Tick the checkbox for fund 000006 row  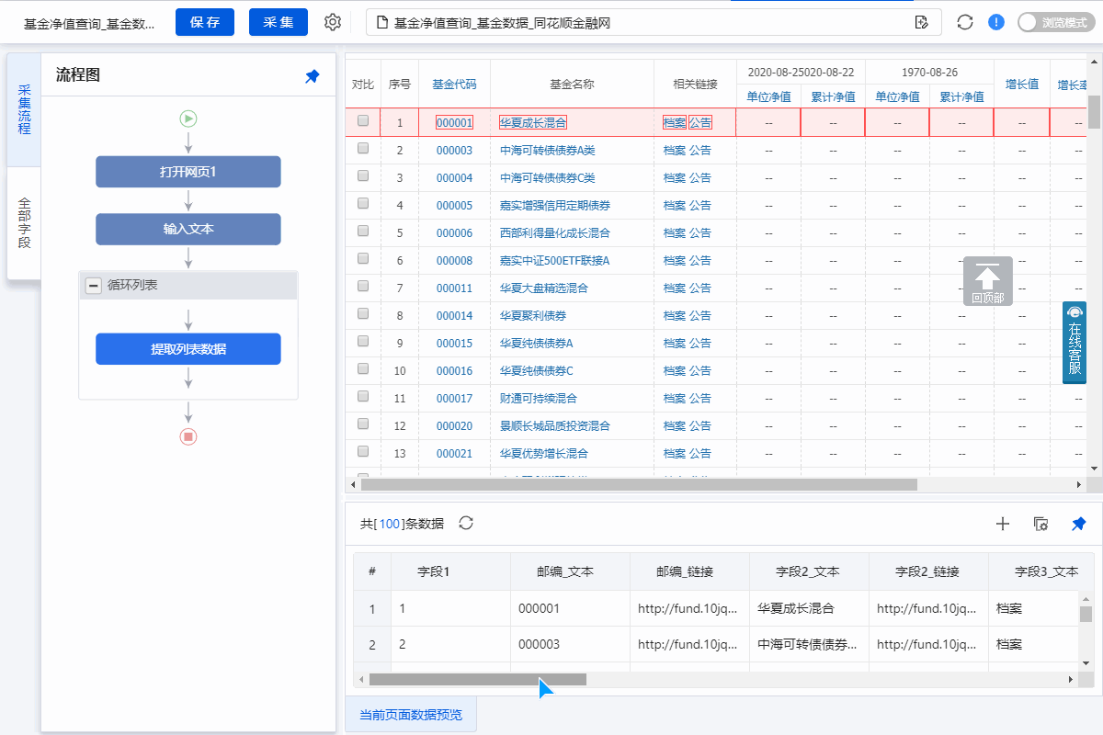[363, 231]
